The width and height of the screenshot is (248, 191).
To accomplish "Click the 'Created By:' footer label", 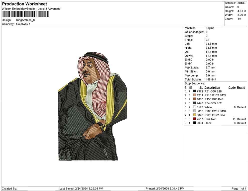I will (x=9, y=188).
